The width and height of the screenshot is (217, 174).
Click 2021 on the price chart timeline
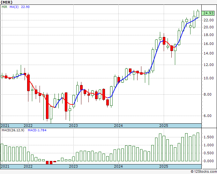coord(5,126)
